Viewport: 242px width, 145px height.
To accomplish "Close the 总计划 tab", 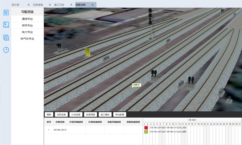I will [x=29, y=5].
